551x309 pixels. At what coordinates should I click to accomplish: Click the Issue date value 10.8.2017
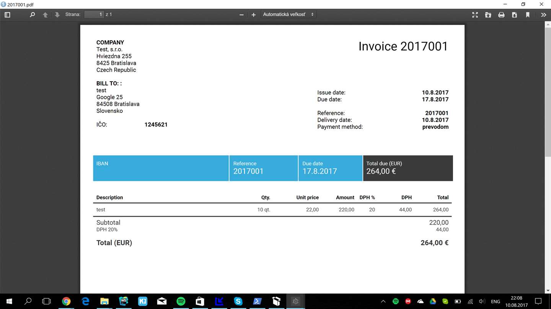435,92
